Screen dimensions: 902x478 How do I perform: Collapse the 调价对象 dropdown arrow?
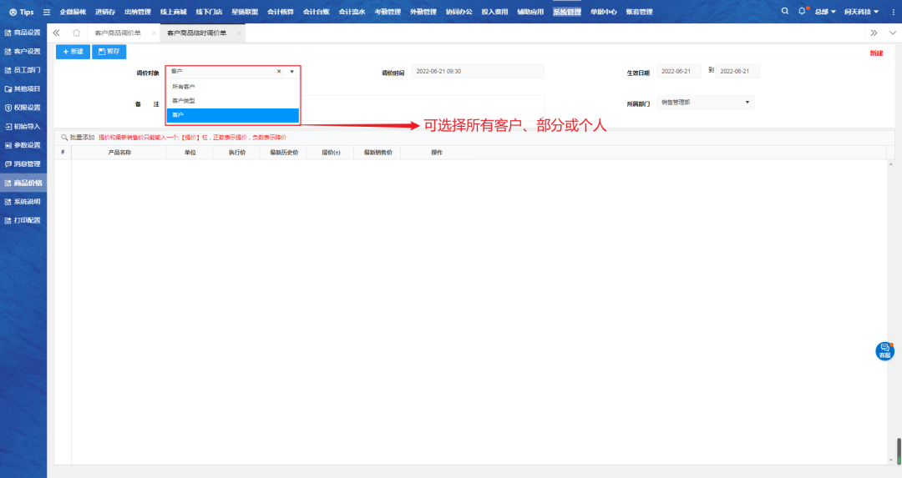(291, 73)
